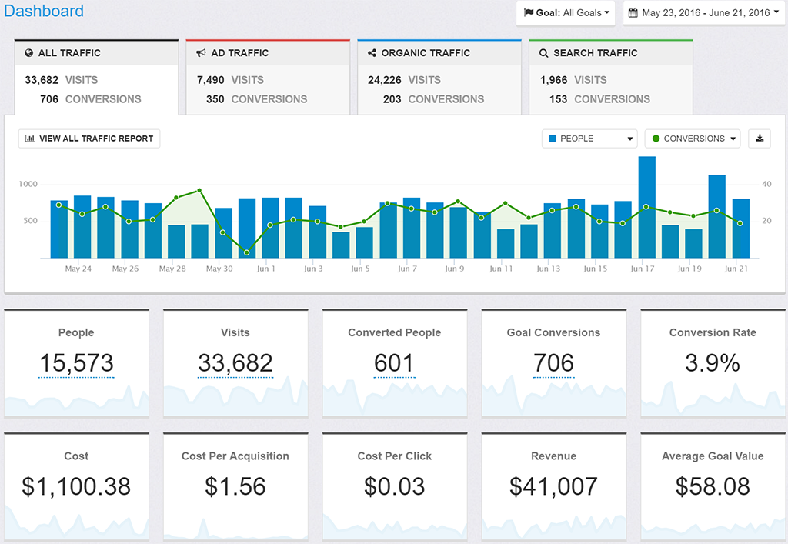Click the megaphone icon on Ad Traffic
Screen dimensions: 788x544
click(x=201, y=53)
